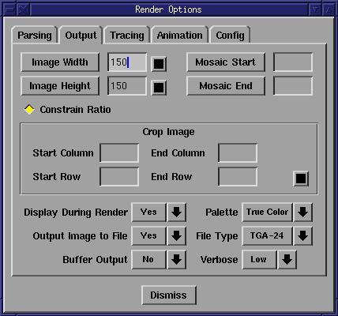The image size is (338, 316).
Task: Click the Mosaic Start button
Action: click(x=226, y=62)
